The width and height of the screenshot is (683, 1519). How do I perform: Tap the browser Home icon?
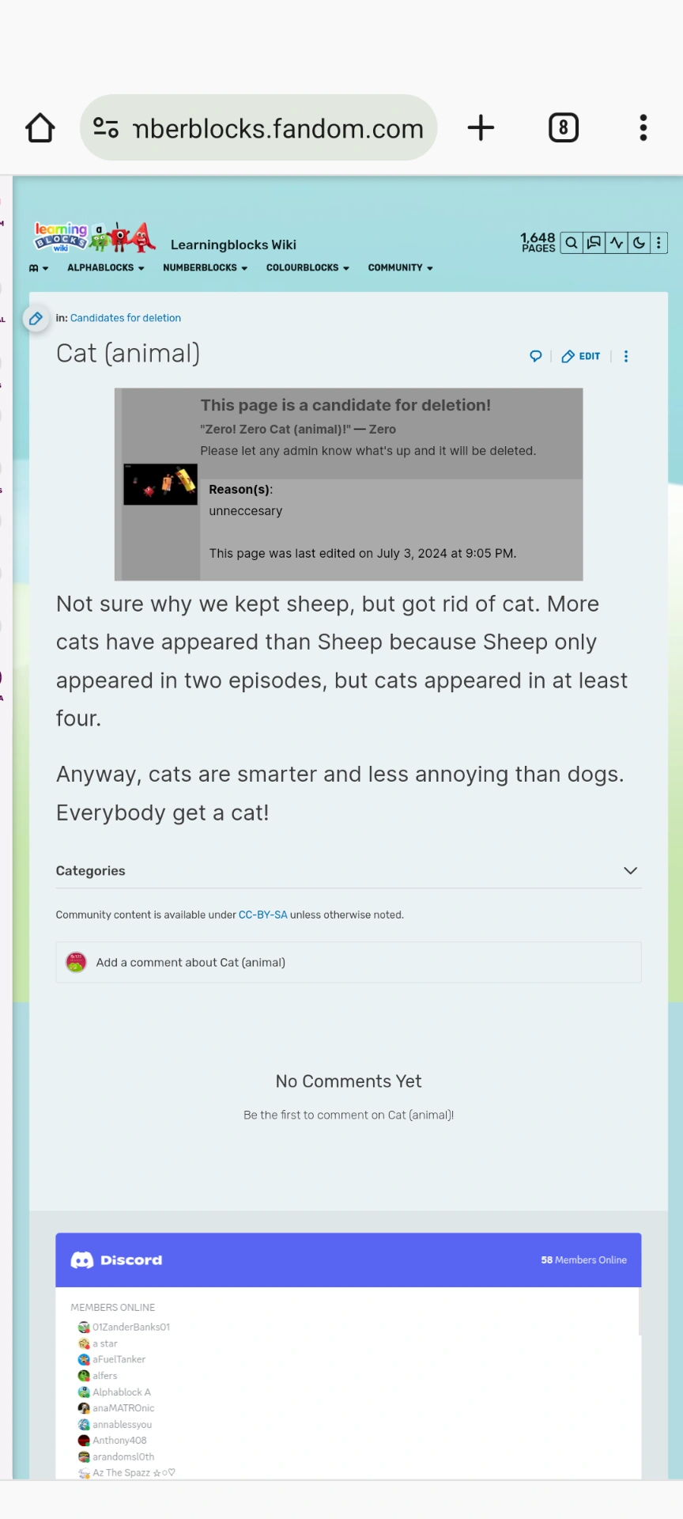(40, 127)
